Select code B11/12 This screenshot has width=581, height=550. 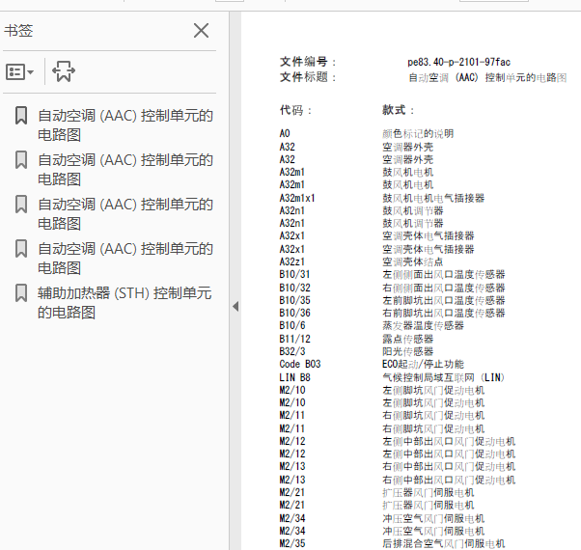pyautogui.click(x=294, y=339)
